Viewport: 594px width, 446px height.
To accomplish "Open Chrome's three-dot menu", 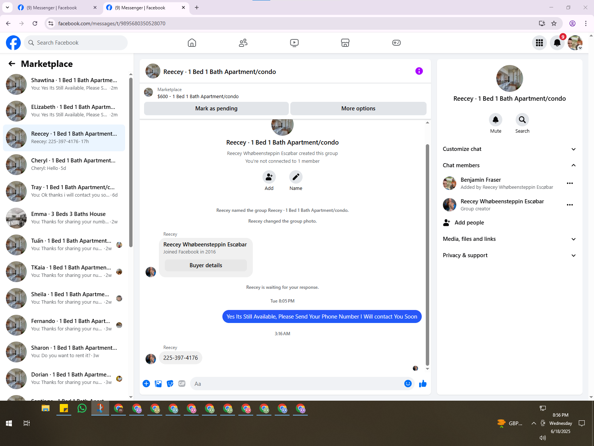I will click(x=586, y=23).
